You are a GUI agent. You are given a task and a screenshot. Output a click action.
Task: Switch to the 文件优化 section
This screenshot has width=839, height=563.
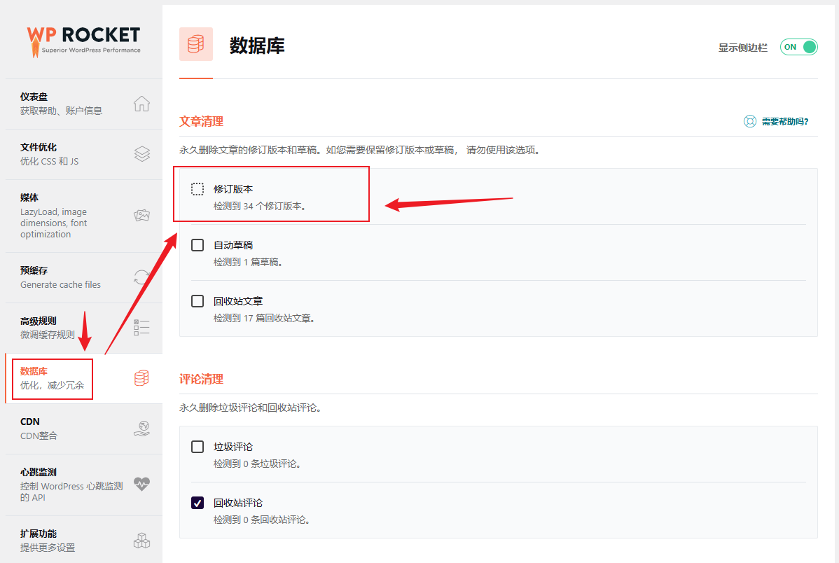(x=39, y=147)
